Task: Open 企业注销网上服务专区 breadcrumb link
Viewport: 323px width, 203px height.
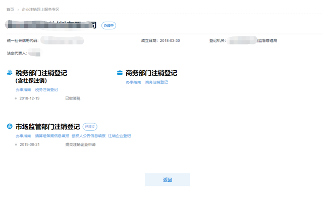Action: pyautogui.click(x=40, y=10)
